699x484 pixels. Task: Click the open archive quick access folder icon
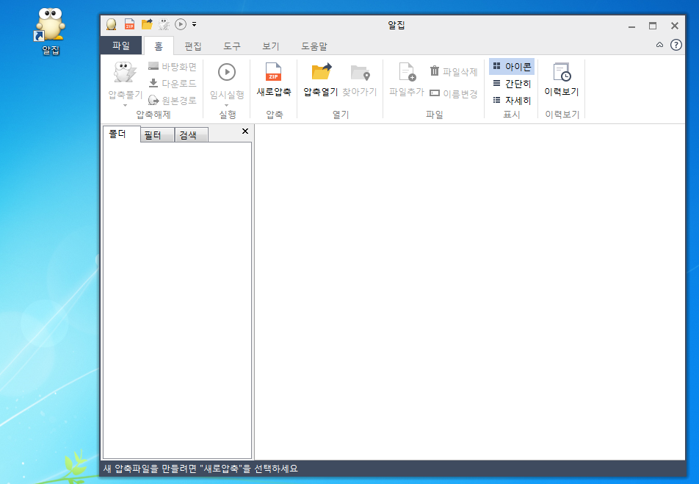tap(147, 24)
